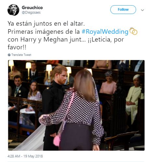Click the word 'favor!!' in the tweet

point(17,47)
